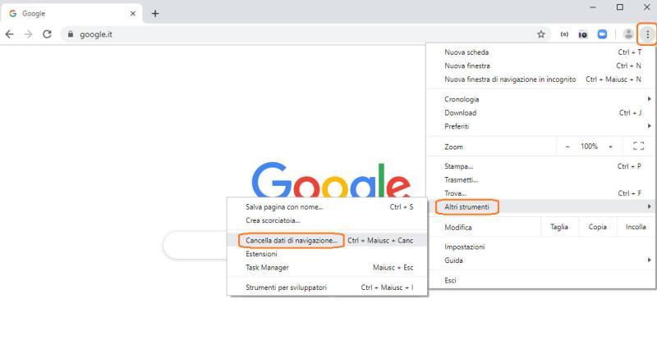The height and width of the screenshot is (344, 657).
Task: Select Crea scorciatoia... submenu item
Action: 327,220
